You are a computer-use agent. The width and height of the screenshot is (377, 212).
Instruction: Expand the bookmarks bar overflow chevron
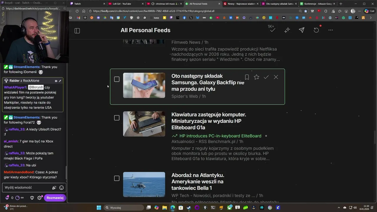(x=370, y=18)
